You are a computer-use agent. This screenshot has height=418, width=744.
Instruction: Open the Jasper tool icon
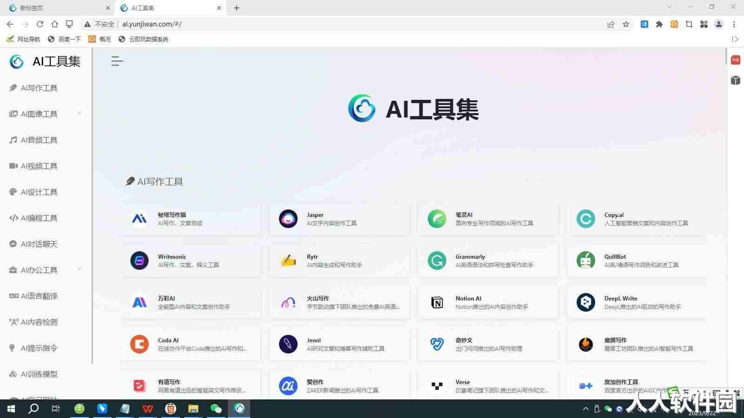click(288, 219)
